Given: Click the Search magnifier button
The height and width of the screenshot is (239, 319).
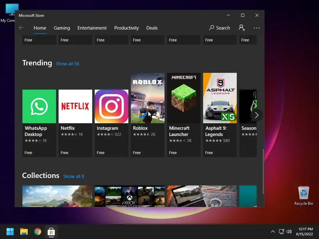Looking at the screenshot, I should tap(220, 28).
